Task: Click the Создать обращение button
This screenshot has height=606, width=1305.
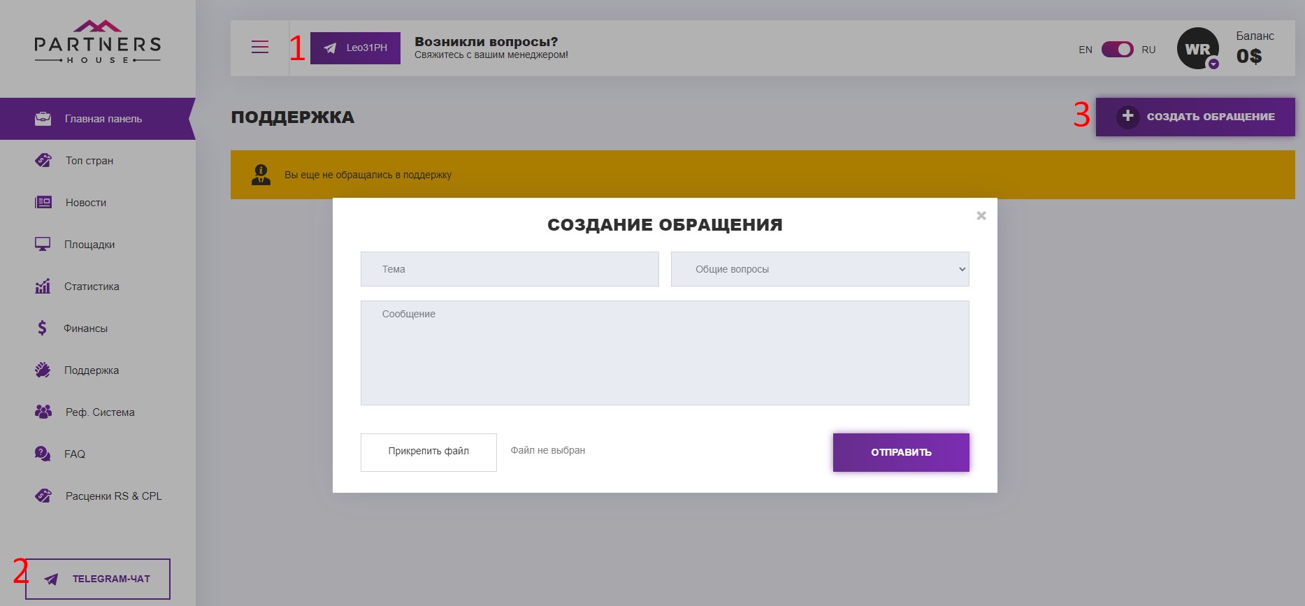Action: 1195,117
